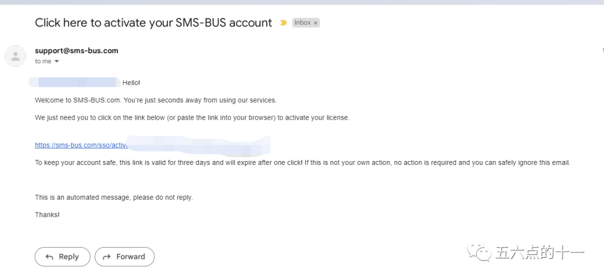Image resolution: width=604 pixels, height=279 pixels.
Task: Click the left-pointing arrow icon in Reply
Action: click(x=49, y=257)
